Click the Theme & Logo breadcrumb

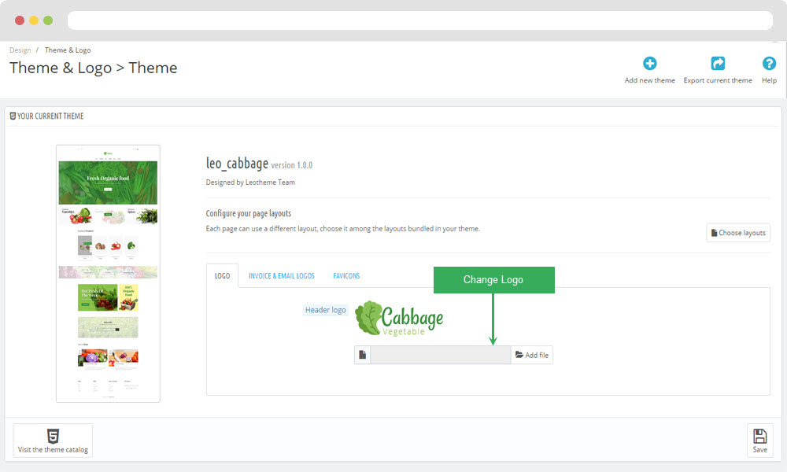(x=68, y=50)
